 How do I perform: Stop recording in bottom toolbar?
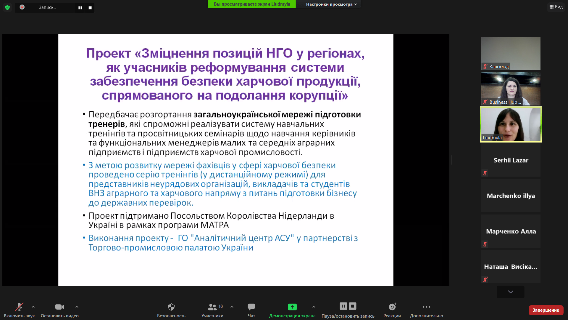click(x=353, y=306)
